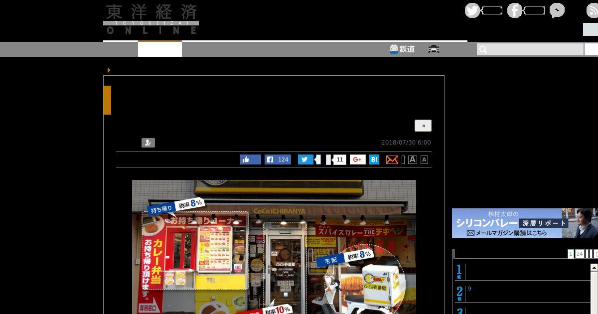
Task: Open the Toyo Keizai Online logo homepage
Action: pyautogui.click(x=151, y=19)
